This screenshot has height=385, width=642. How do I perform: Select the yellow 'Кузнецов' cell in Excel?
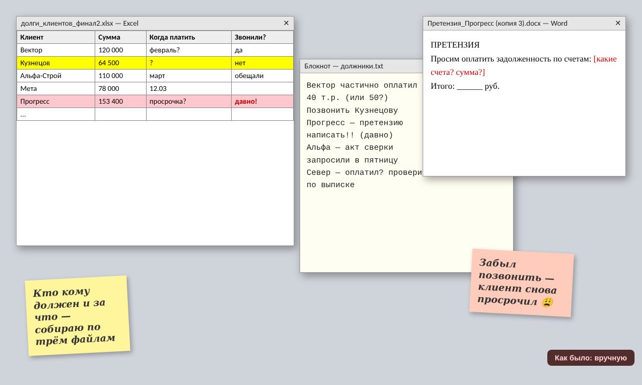pyautogui.click(x=56, y=63)
